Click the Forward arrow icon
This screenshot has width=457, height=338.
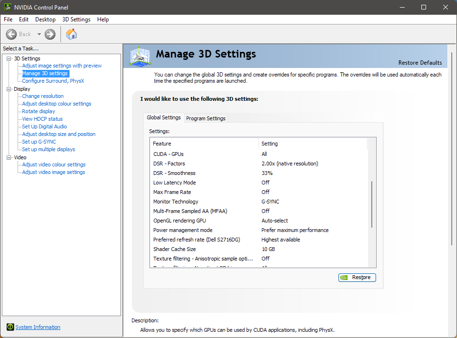tap(50, 34)
